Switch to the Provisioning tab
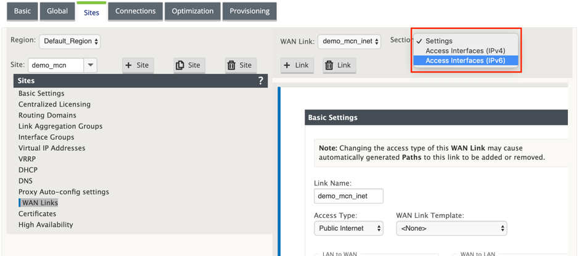 [x=250, y=12]
